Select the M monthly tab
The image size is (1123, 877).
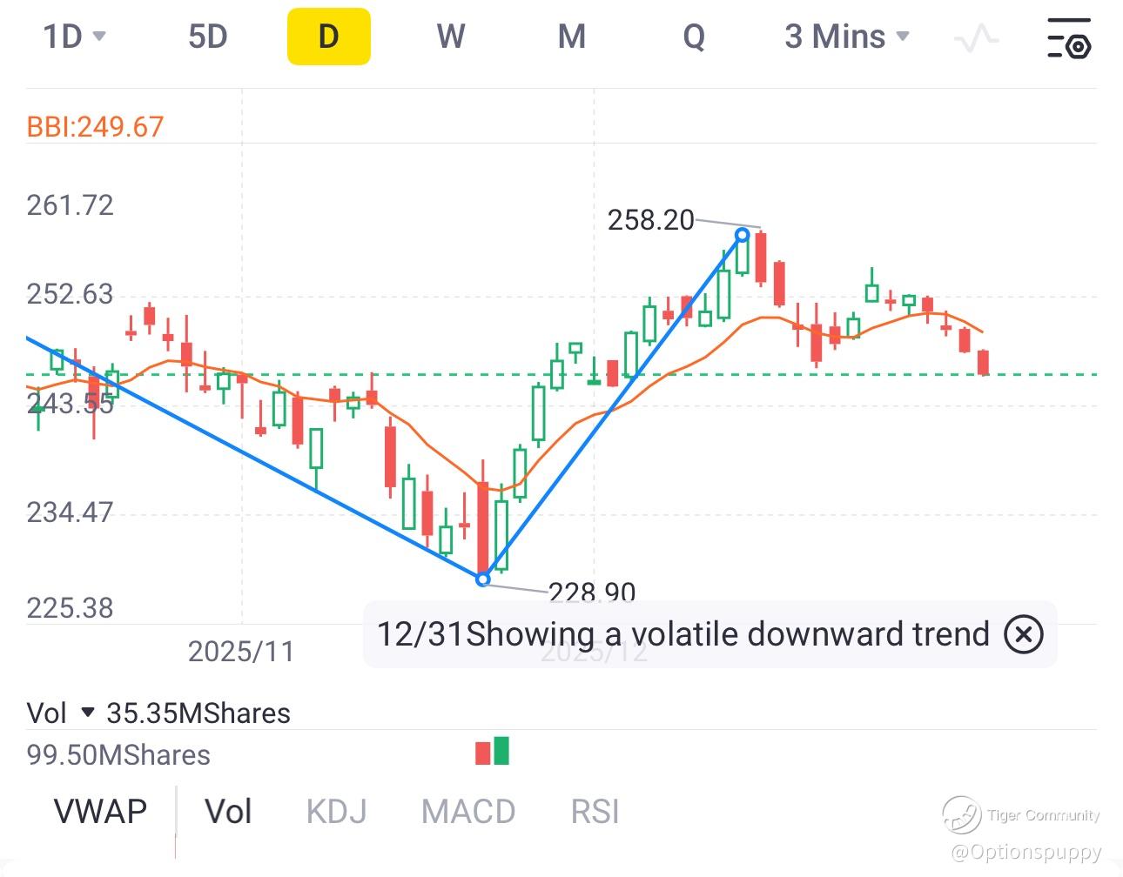[571, 37]
